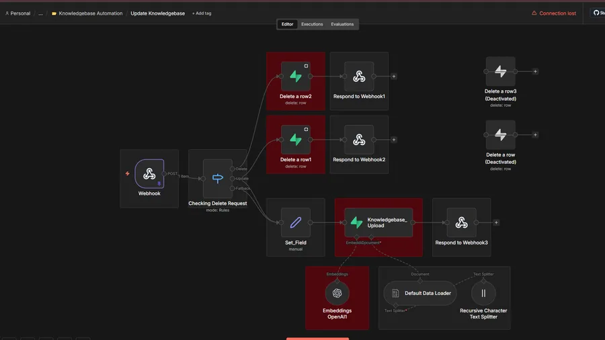Select the Recursive Character Text Splitter node
This screenshot has height=340, width=605.
click(x=483, y=294)
